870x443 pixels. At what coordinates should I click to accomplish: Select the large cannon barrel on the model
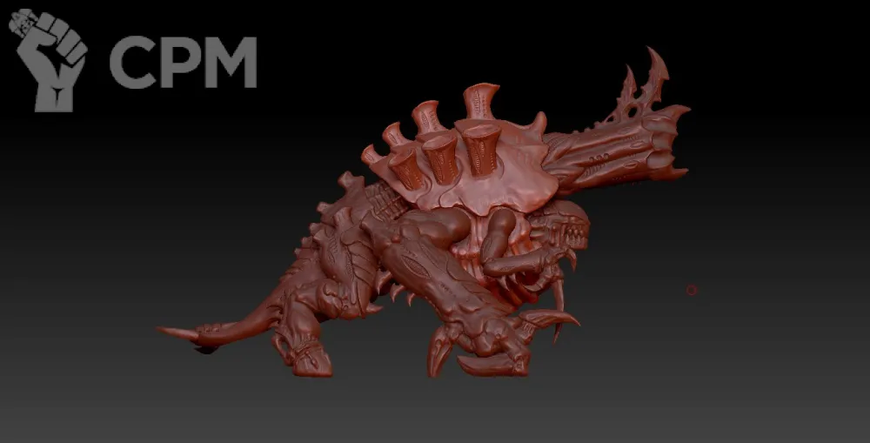(x=609, y=157)
